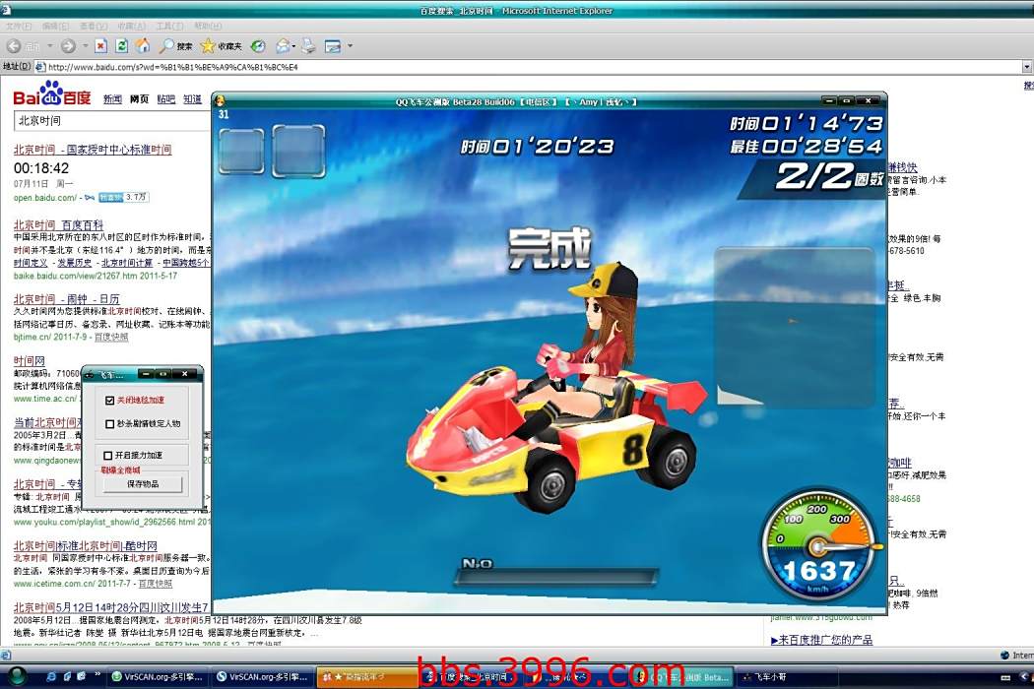Go back using IE Back arrow

14,46
